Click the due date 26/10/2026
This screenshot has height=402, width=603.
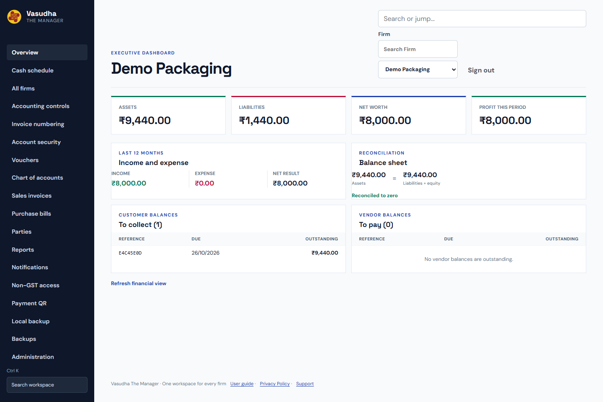pyautogui.click(x=206, y=253)
